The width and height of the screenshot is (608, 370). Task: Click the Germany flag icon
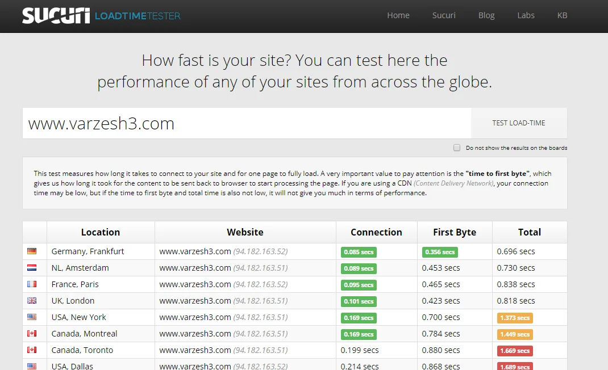32,251
